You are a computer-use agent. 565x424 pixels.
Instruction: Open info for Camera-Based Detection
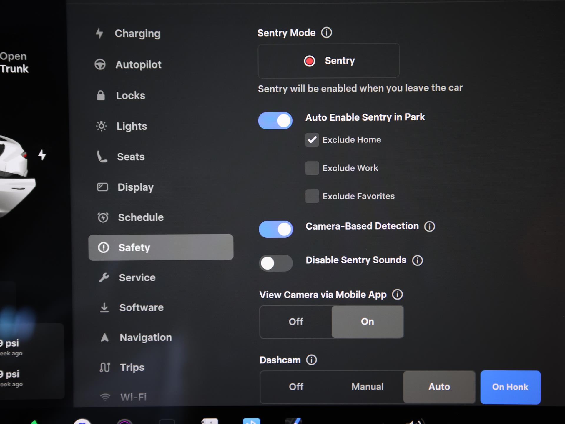(429, 226)
